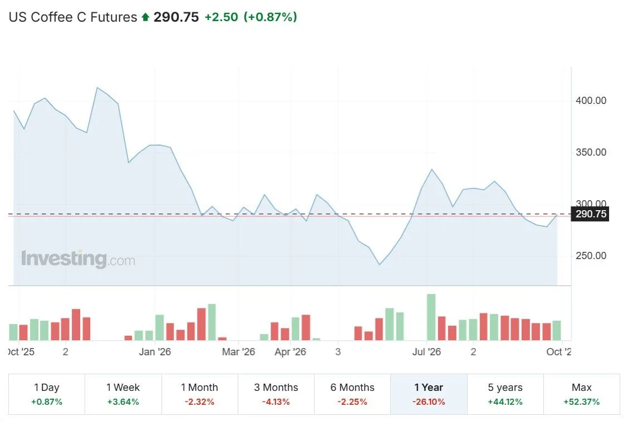Image resolution: width=628 pixels, height=422 pixels.
Task: Select the 1 Day timeframe tab
Action: [47, 394]
